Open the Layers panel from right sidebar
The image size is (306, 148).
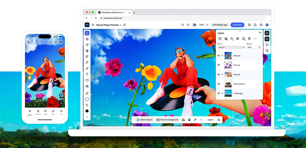pos(267,33)
